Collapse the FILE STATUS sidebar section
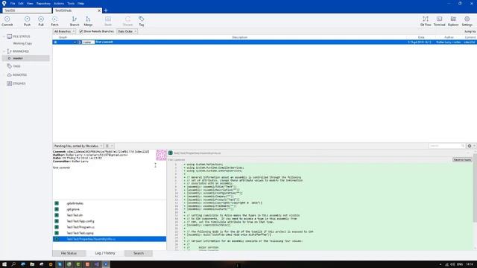The width and height of the screenshot is (477, 268). tap(4, 36)
